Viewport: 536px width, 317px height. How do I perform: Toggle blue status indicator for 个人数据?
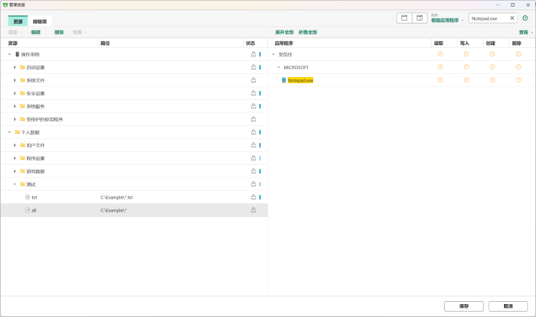260,132
